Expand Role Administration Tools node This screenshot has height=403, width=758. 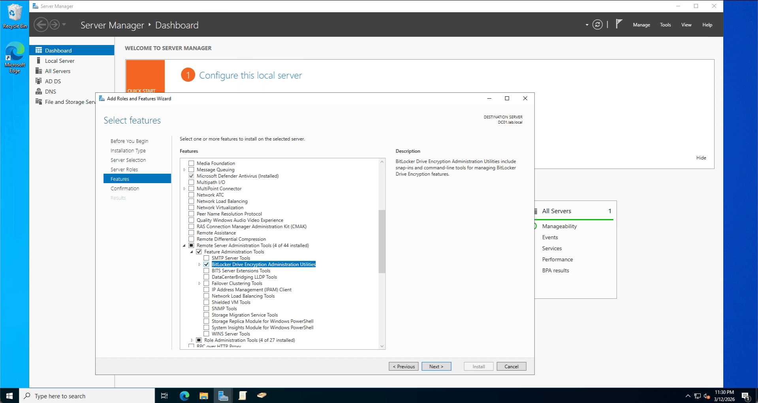tap(192, 340)
